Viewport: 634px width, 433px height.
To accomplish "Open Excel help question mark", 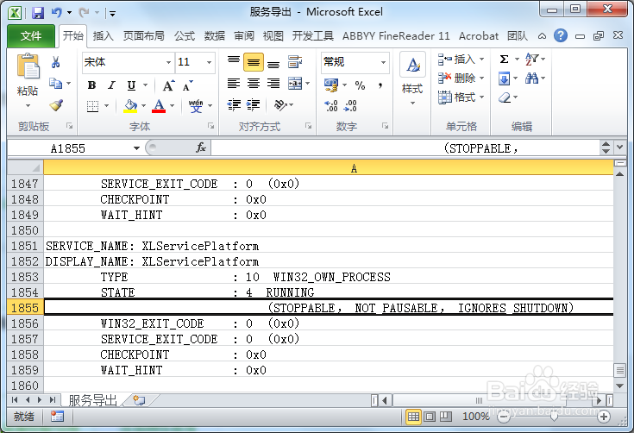I will [561, 35].
